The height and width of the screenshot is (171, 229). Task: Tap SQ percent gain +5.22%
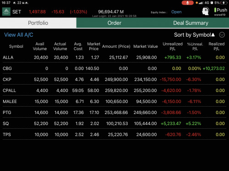coord(193,124)
